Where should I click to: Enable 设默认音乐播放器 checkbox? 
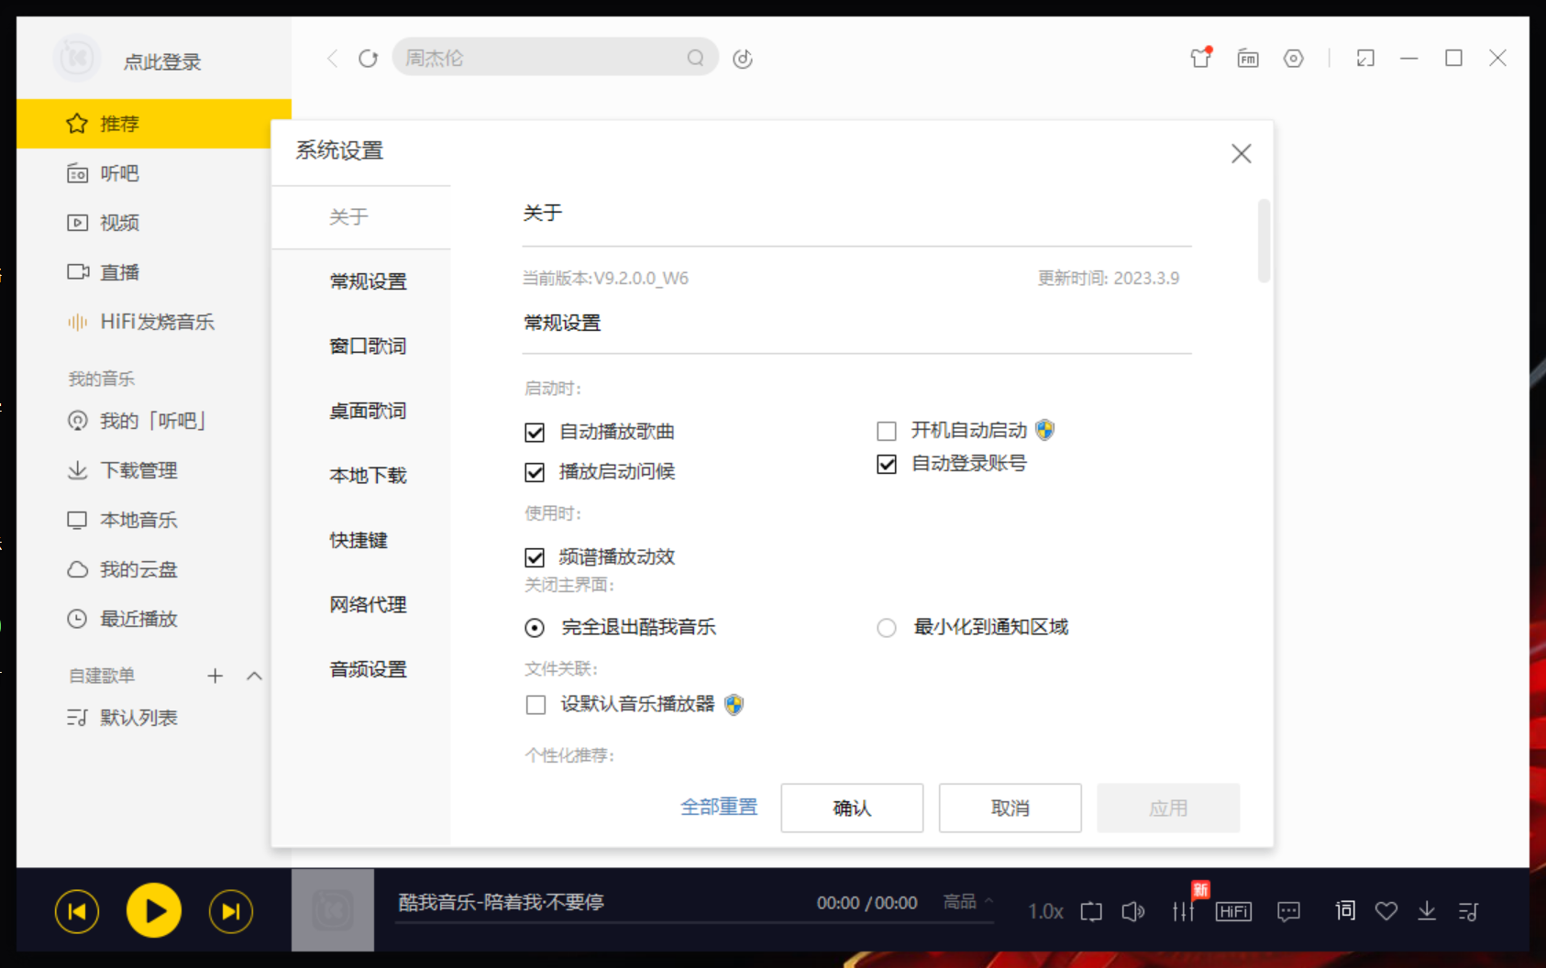(x=536, y=705)
